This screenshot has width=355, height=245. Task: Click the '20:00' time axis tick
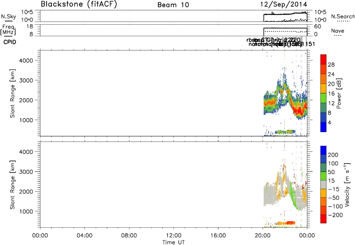click(x=263, y=236)
